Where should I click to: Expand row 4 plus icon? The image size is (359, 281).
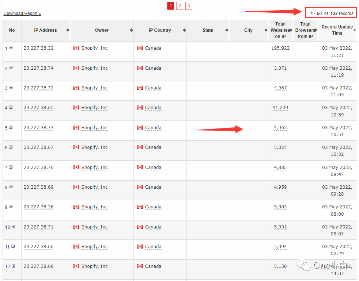click(11, 107)
